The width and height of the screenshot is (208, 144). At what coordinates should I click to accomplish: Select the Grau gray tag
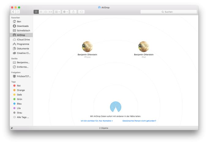[x=21, y=113]
